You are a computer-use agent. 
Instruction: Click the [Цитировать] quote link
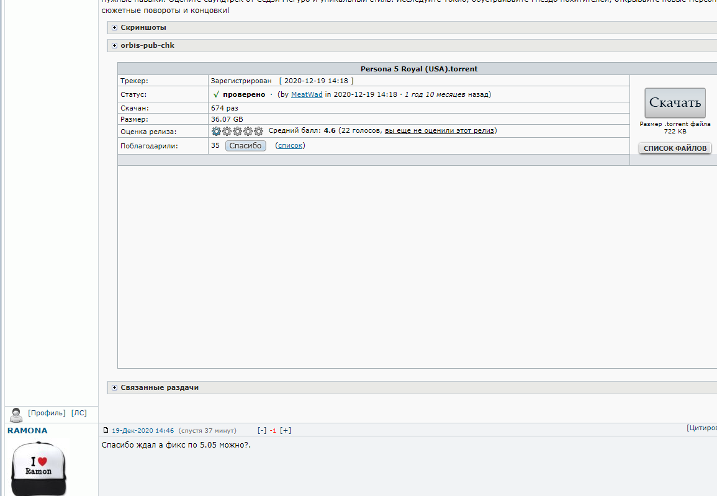701,428
